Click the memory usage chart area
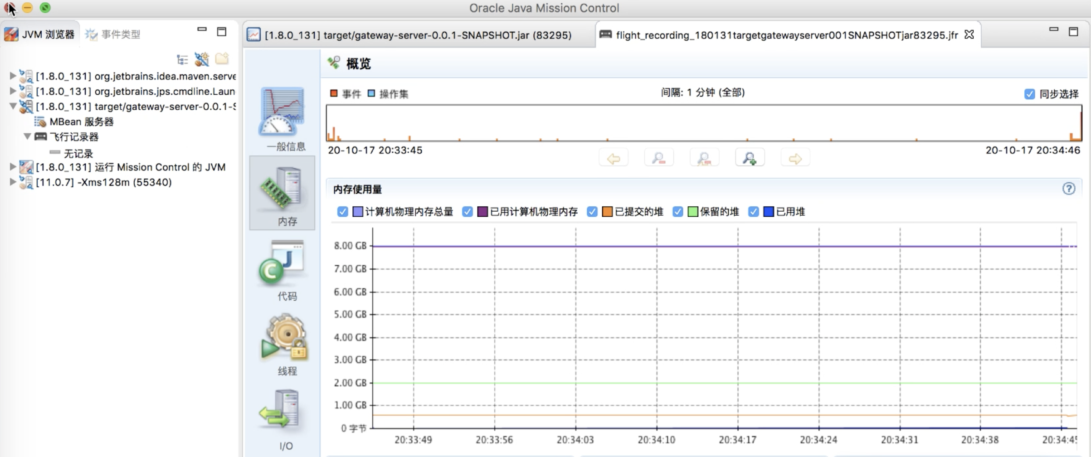1091x457 pixels. coord(725,328)
